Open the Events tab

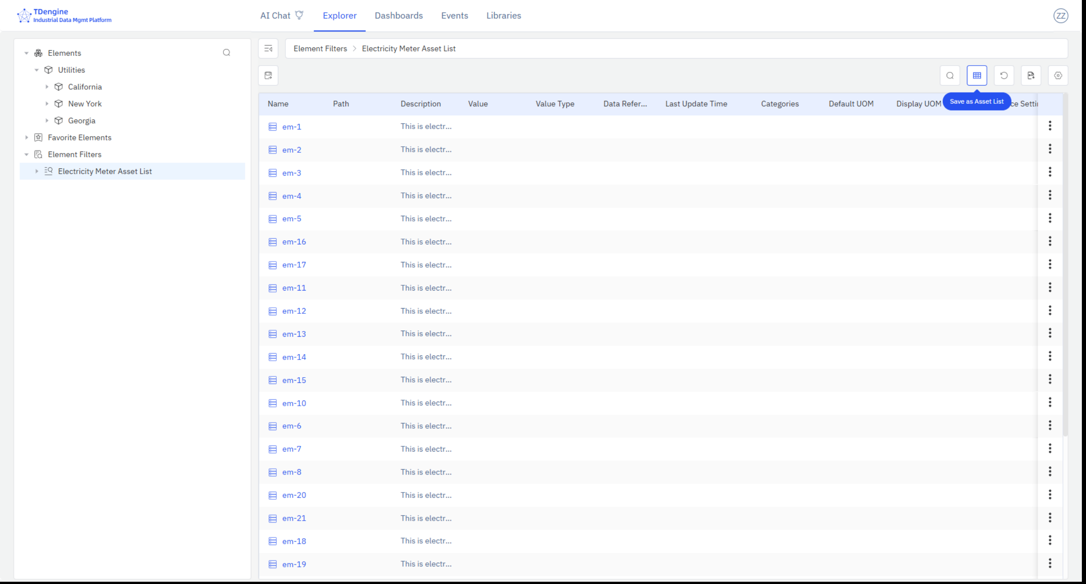click(x=454, y=16)
